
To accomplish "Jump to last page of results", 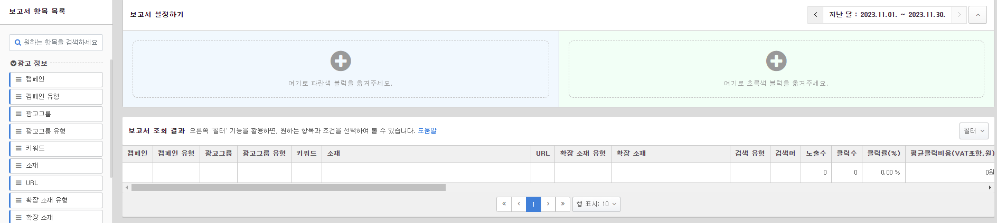I will [563, 204].
